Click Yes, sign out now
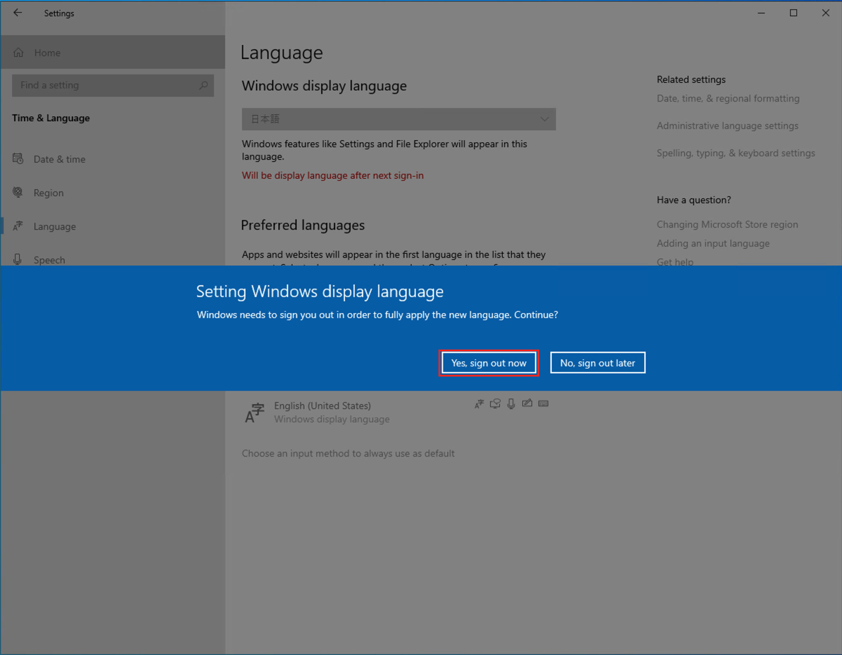This screenshot has height=655, width=842. 489,363
